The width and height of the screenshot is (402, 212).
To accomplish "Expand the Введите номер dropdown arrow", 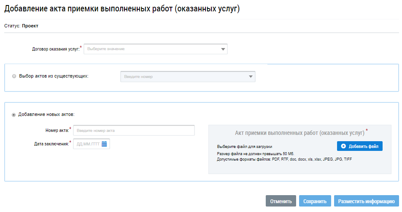I will [x=251, y=77].
